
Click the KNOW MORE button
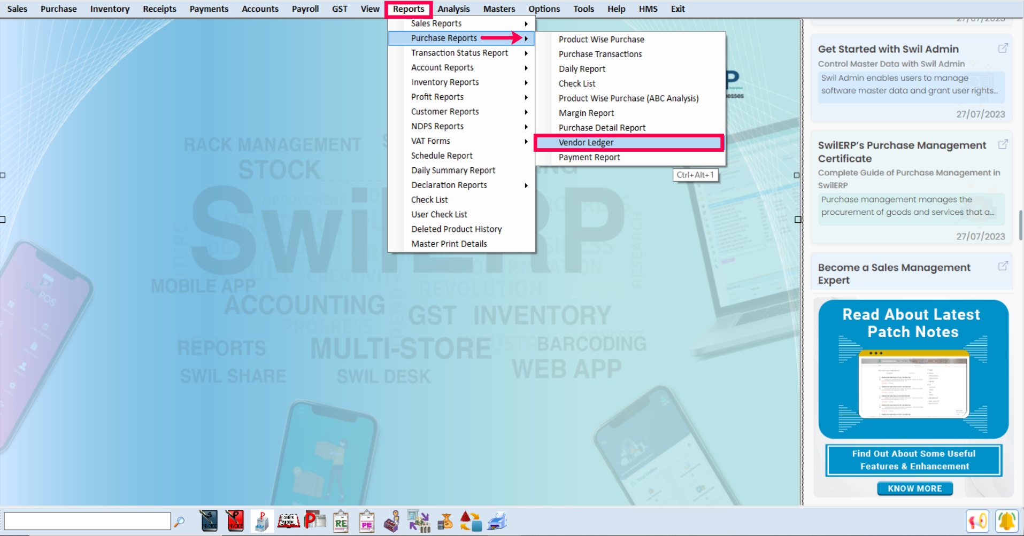(915, 488)
